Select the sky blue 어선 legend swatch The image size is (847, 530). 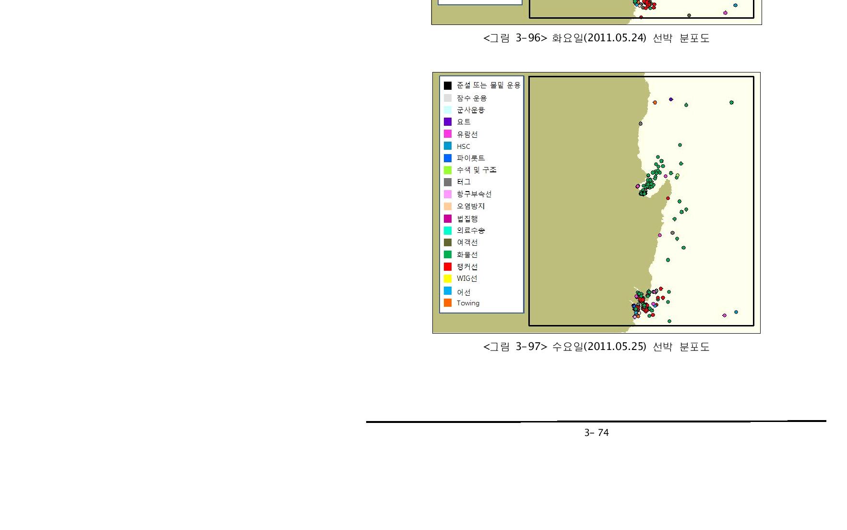pos(448,291)
